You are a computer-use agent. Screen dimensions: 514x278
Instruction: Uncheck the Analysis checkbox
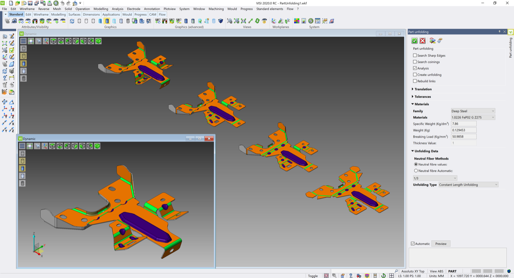tap(415, 68)
